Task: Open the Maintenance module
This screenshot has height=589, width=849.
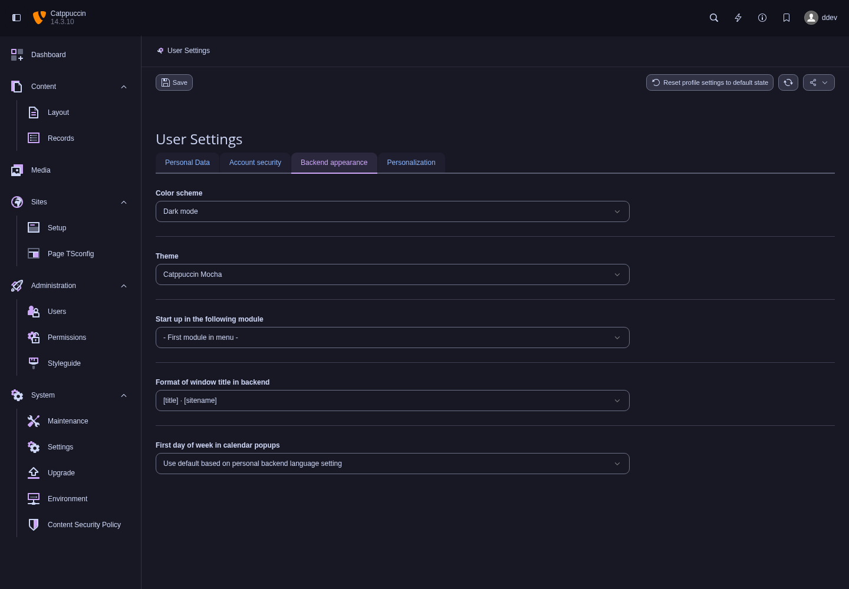Action: (x=79, y=421)
